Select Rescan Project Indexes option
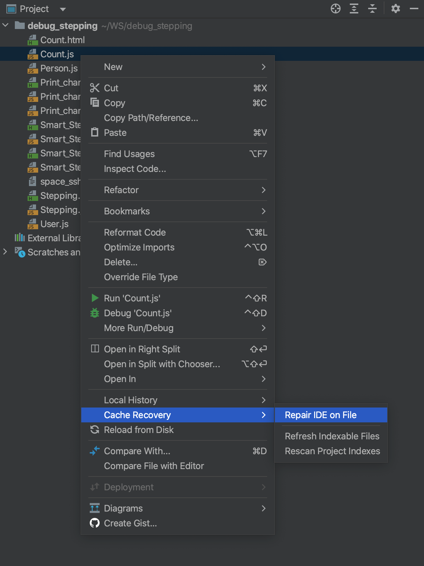This screenshot has width=424, height=566. click(332, 451)
